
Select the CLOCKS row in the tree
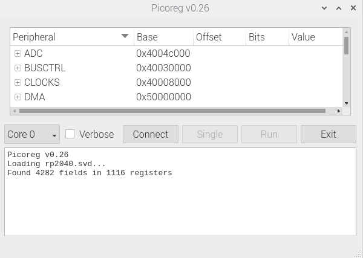click(x=42, y=82)
